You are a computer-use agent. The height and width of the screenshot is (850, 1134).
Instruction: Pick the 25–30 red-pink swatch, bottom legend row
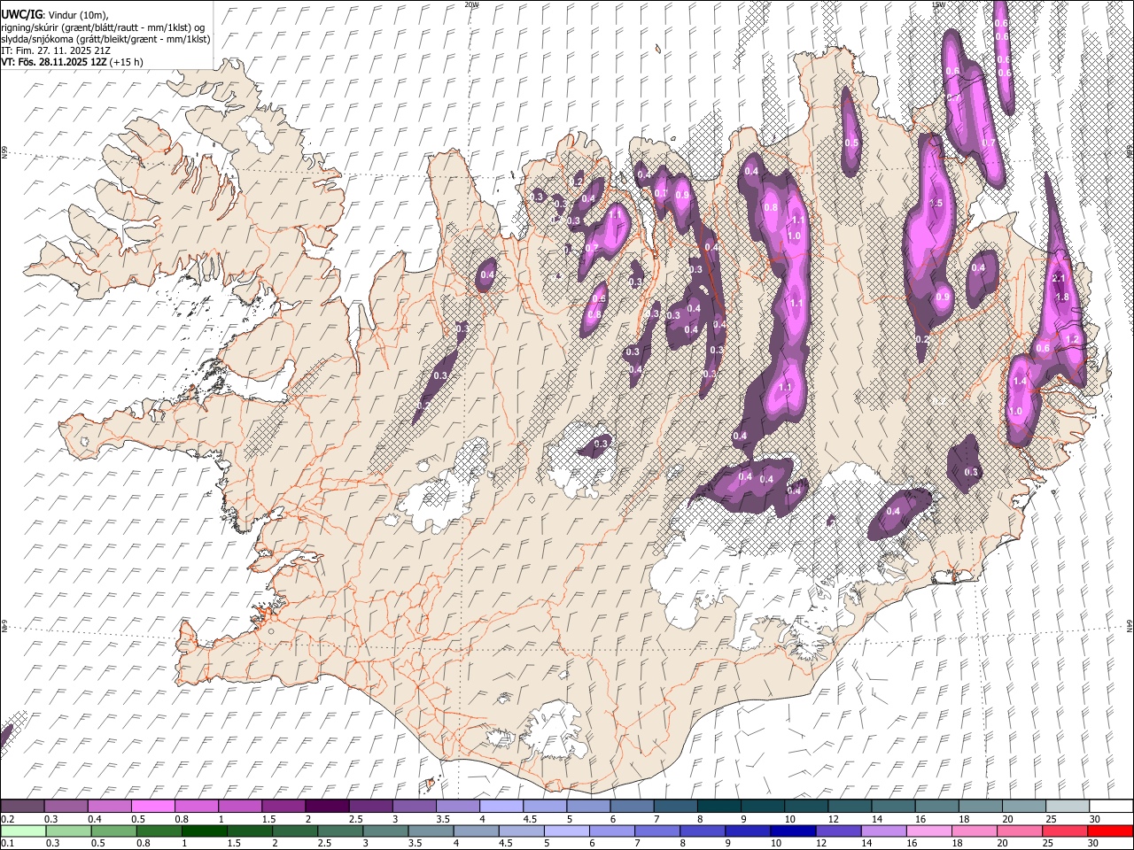[x=1063, y=831]
